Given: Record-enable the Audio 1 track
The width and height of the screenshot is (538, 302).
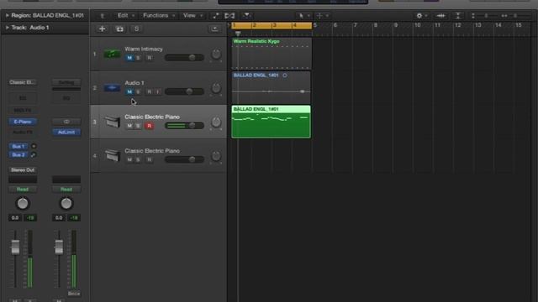Looking at the screenshot, I should [x=150, y=91].
